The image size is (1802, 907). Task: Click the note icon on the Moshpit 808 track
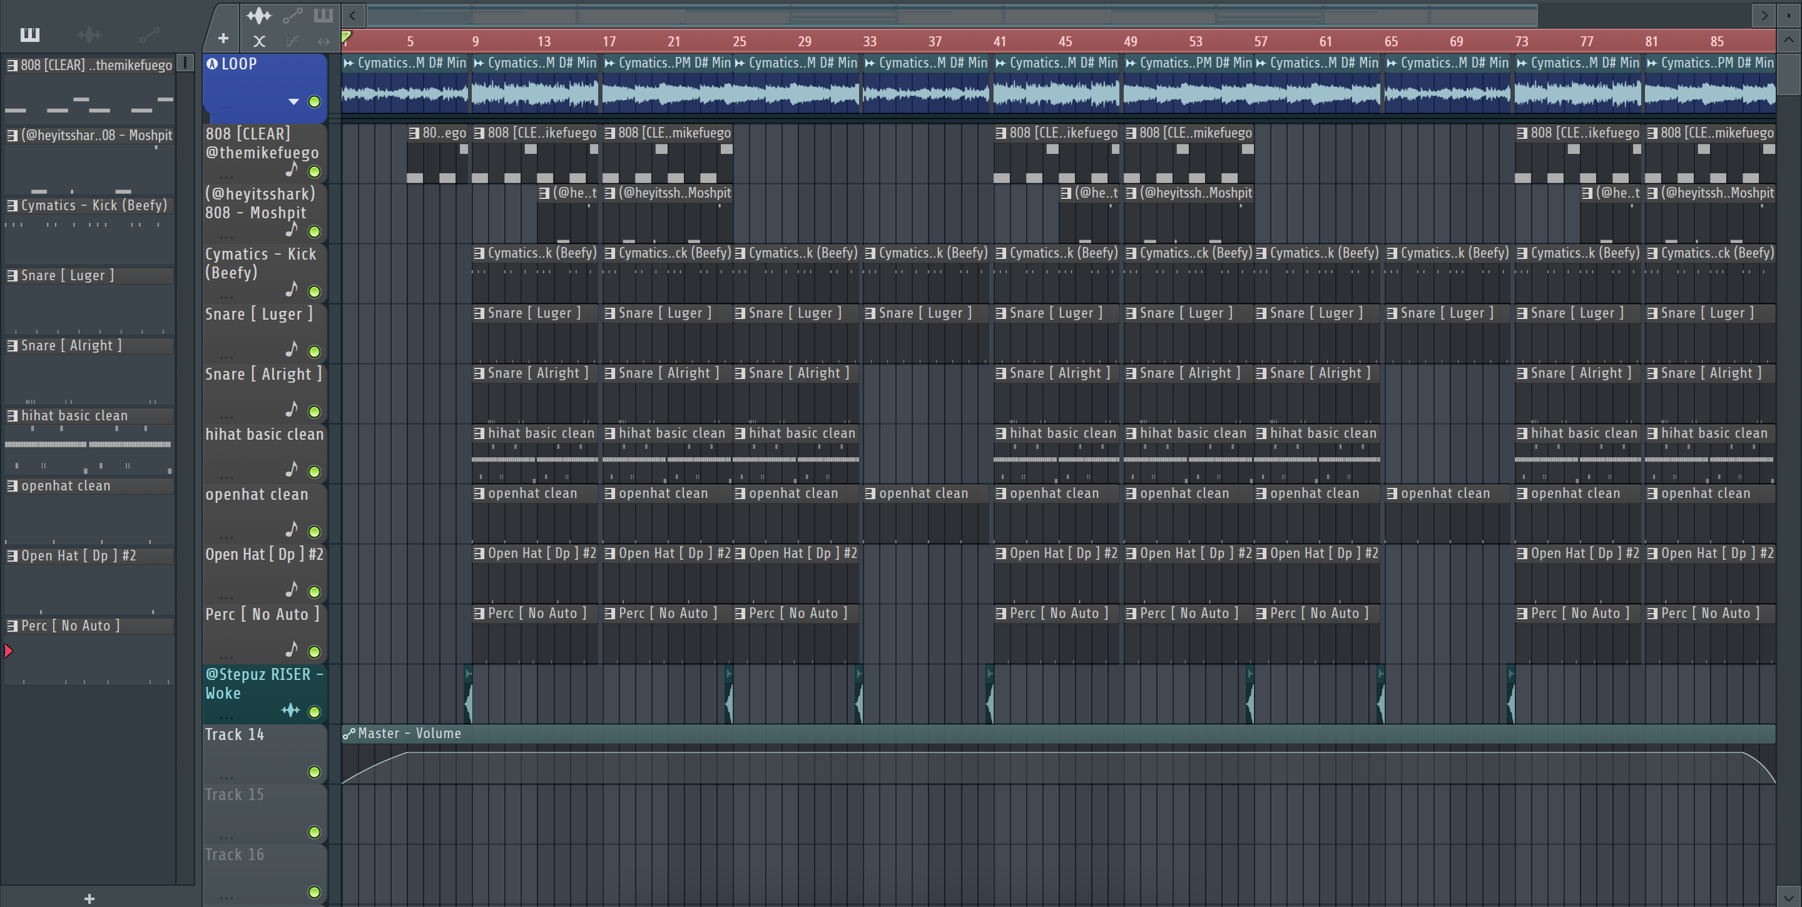[x=292, y=230]
